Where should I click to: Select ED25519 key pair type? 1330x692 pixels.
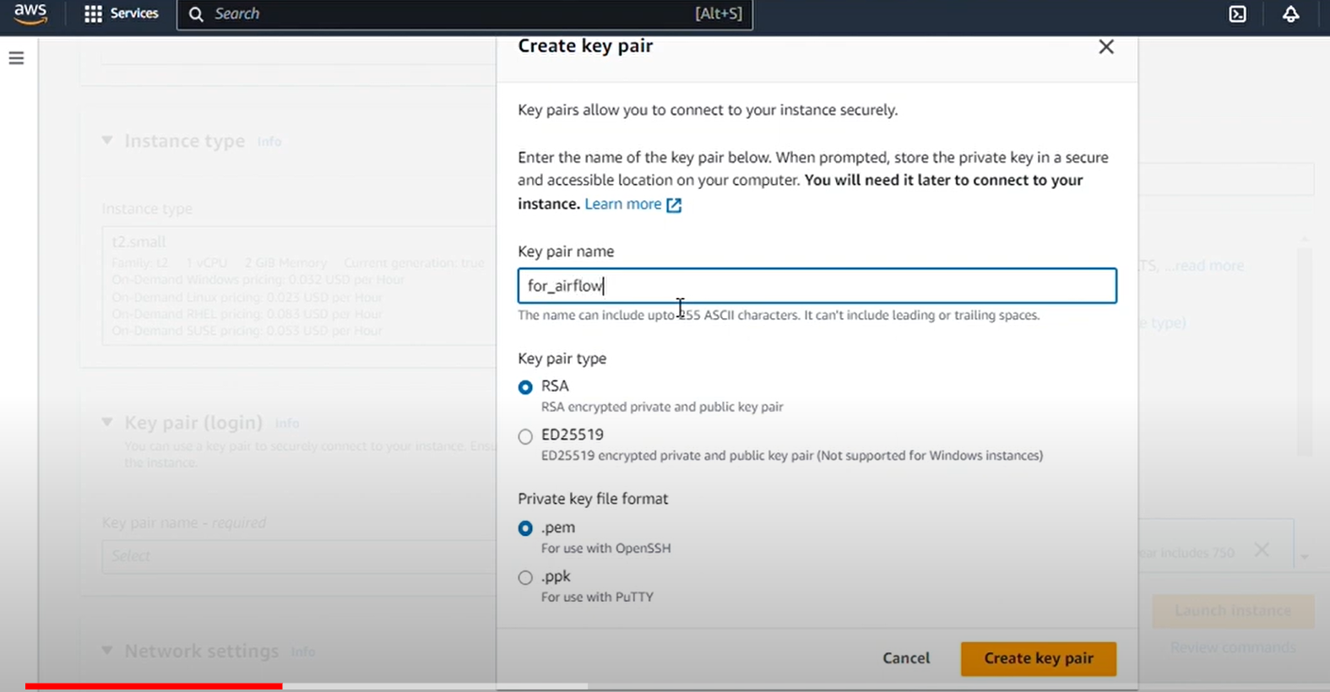tap(525, 436)
